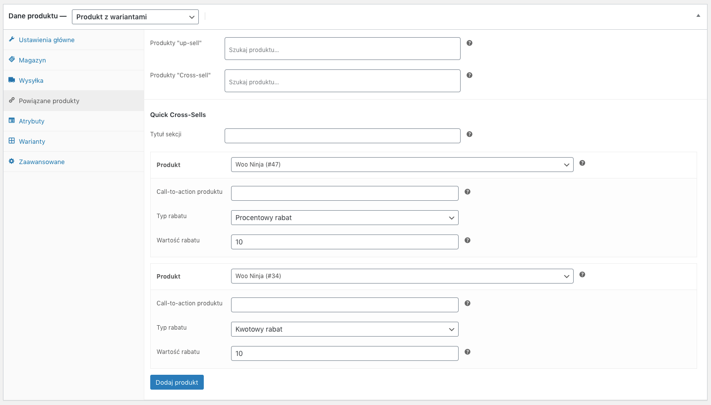
Task: Click the Dodaj produkt button
Action: (177, 382)
